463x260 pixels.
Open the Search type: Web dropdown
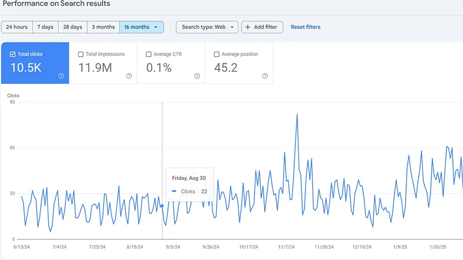(x=207, y=27)
